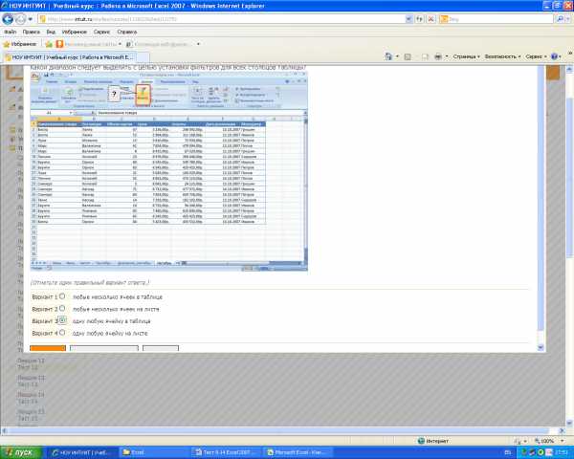
Task: Click the page vertical scrollbar down arrow
Action: [x=569, y=423]
